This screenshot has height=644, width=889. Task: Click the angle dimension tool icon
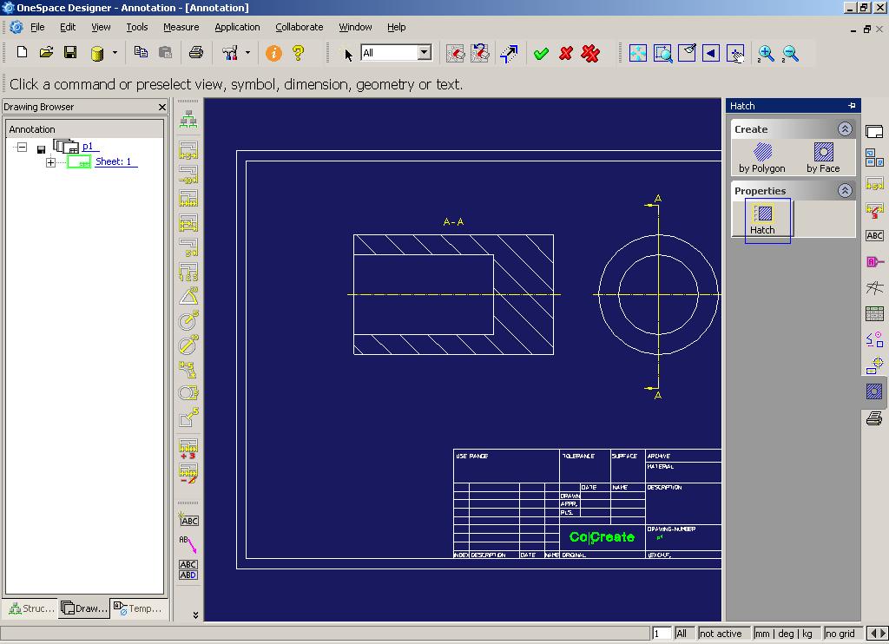coord(188,297)
